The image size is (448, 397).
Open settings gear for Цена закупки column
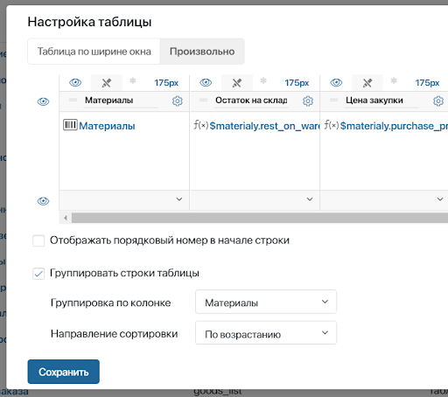click(x=438, y=101)
